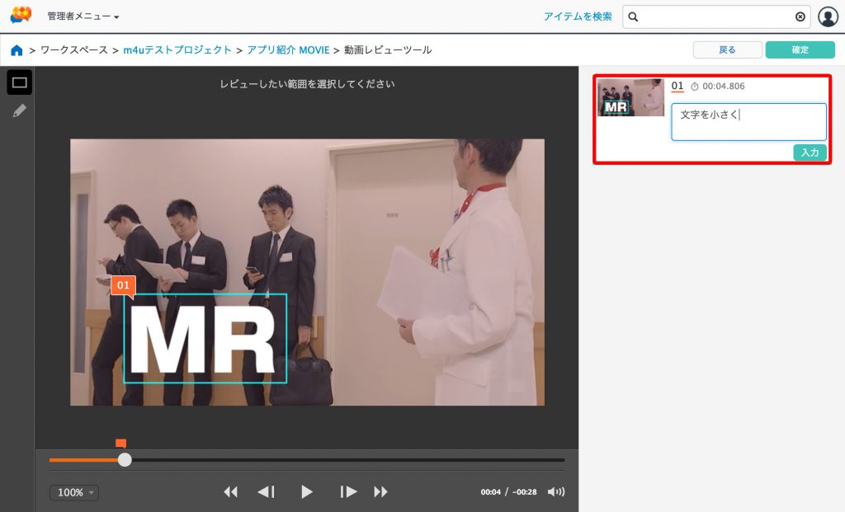Image resolution: width=845 pixels, height=512 pixels.
Task: Open the user profile icon
Action: pyautogui.click(x=827, y=16)
